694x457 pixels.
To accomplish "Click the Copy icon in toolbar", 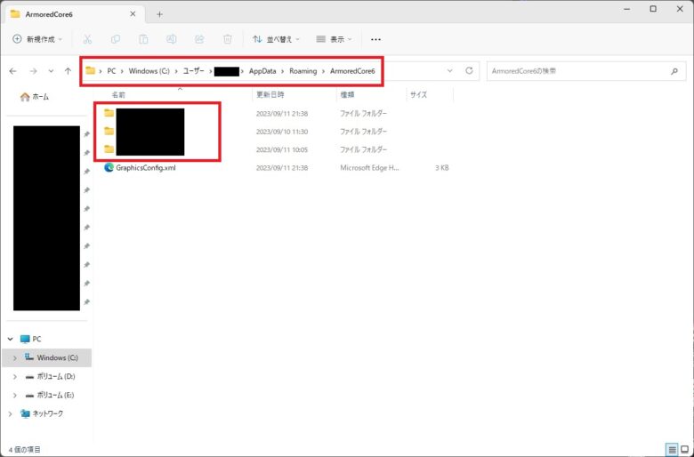I will tap(116, 39).
